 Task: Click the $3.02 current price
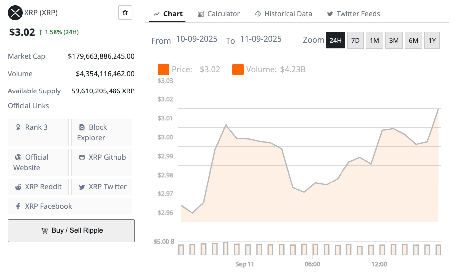[22, 32]
